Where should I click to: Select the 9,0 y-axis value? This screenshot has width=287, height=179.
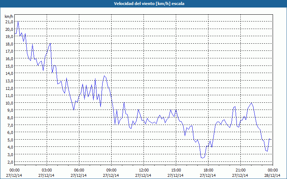[10, 110]
